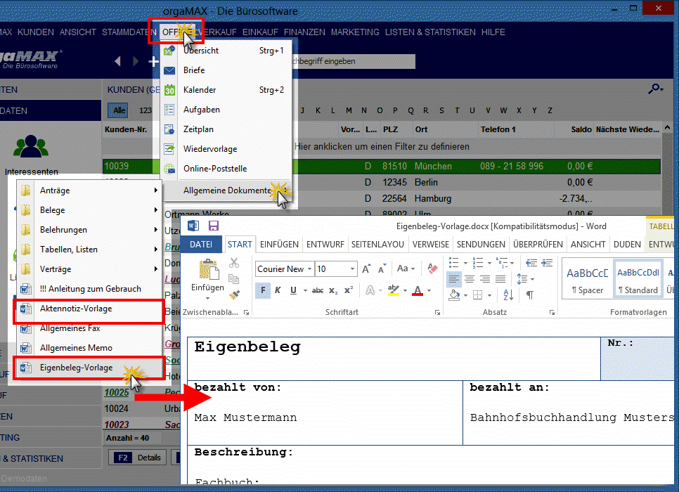679x492 pixels.
Task: Select the Format Painter brush icon
Action: (234, 295)
